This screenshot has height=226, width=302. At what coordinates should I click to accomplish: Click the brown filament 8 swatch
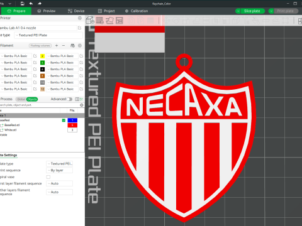click(x=42, y=76)
